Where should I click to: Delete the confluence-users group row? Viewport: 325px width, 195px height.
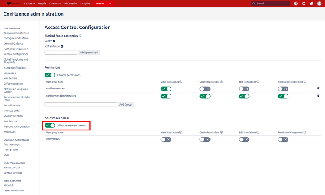318,89
